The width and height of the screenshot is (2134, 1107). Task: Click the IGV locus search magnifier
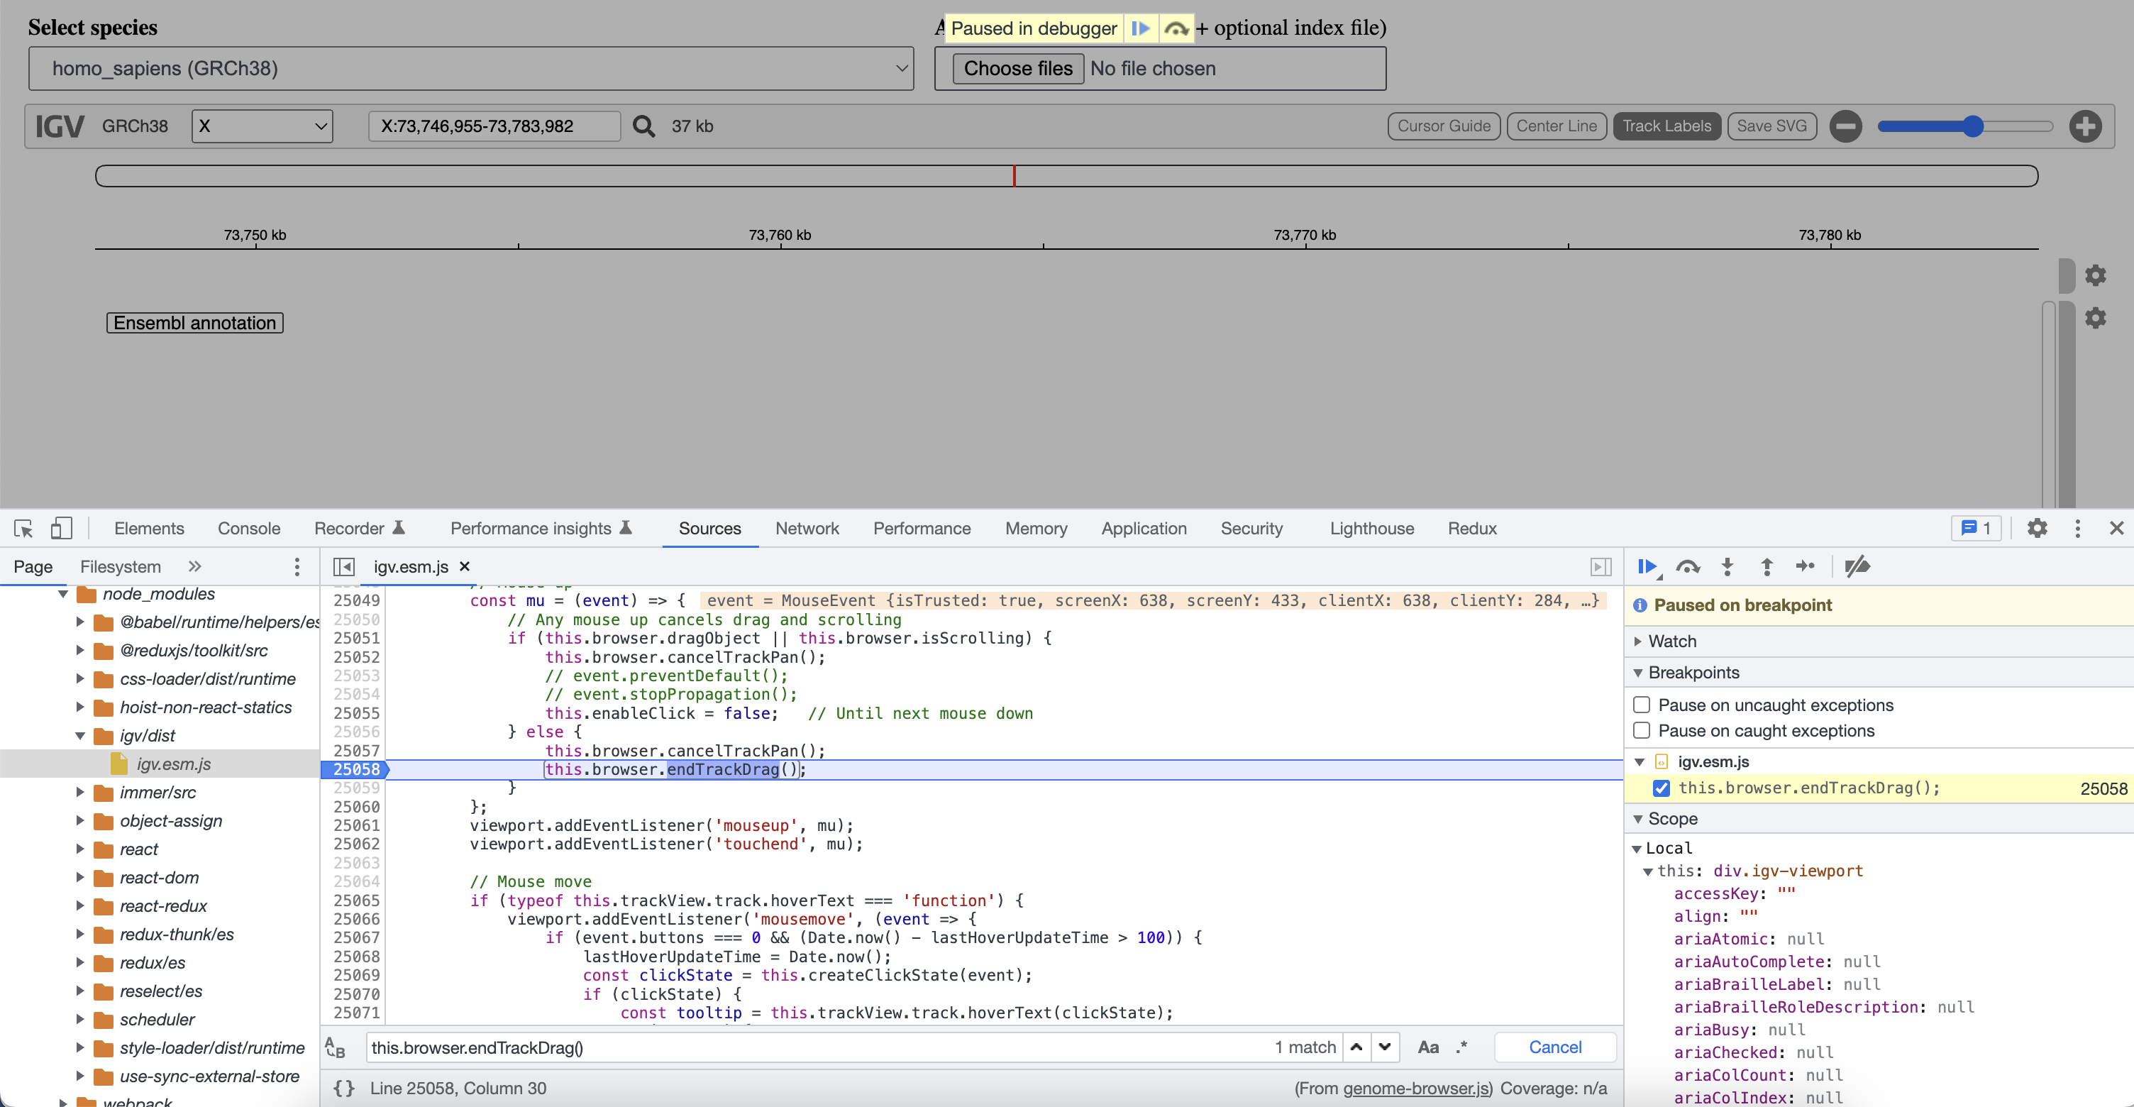coord(643,126)
